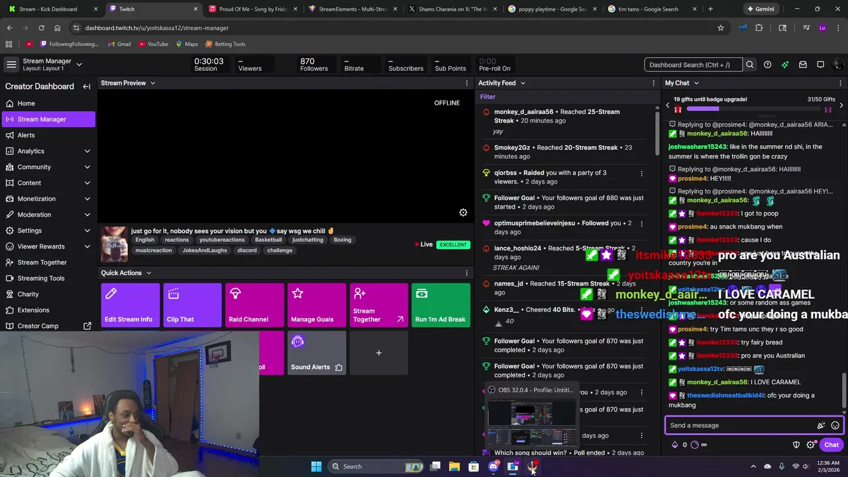Open the green sparkle updates icon
848x477 pixels.
pyautogui.click(x=785, y=64)
